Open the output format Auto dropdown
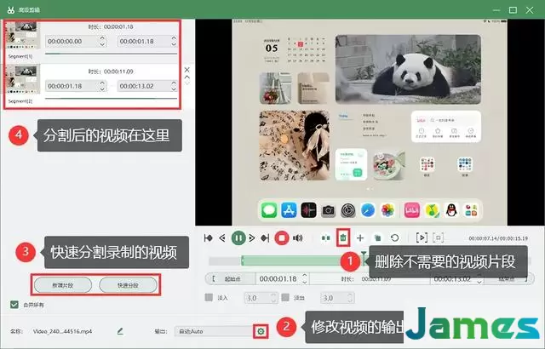The height and width of the screenshot is (349, 545). [215, 331]
